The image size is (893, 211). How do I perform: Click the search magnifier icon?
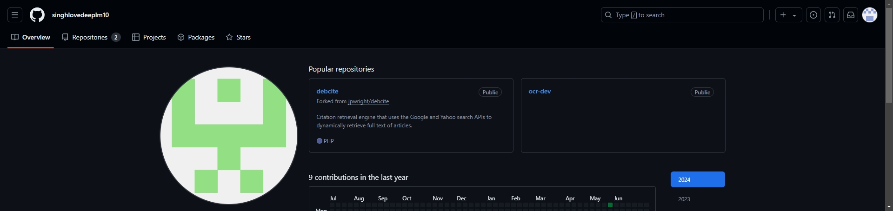pyautogui.click(x=608, y=15)
